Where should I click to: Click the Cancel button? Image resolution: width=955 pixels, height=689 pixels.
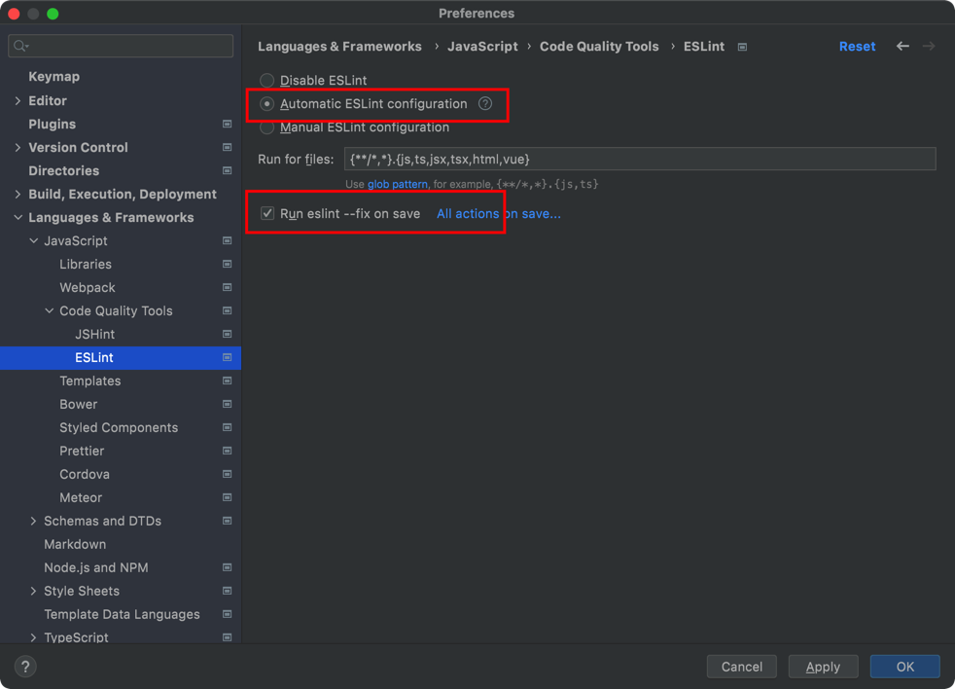[742, 667]
